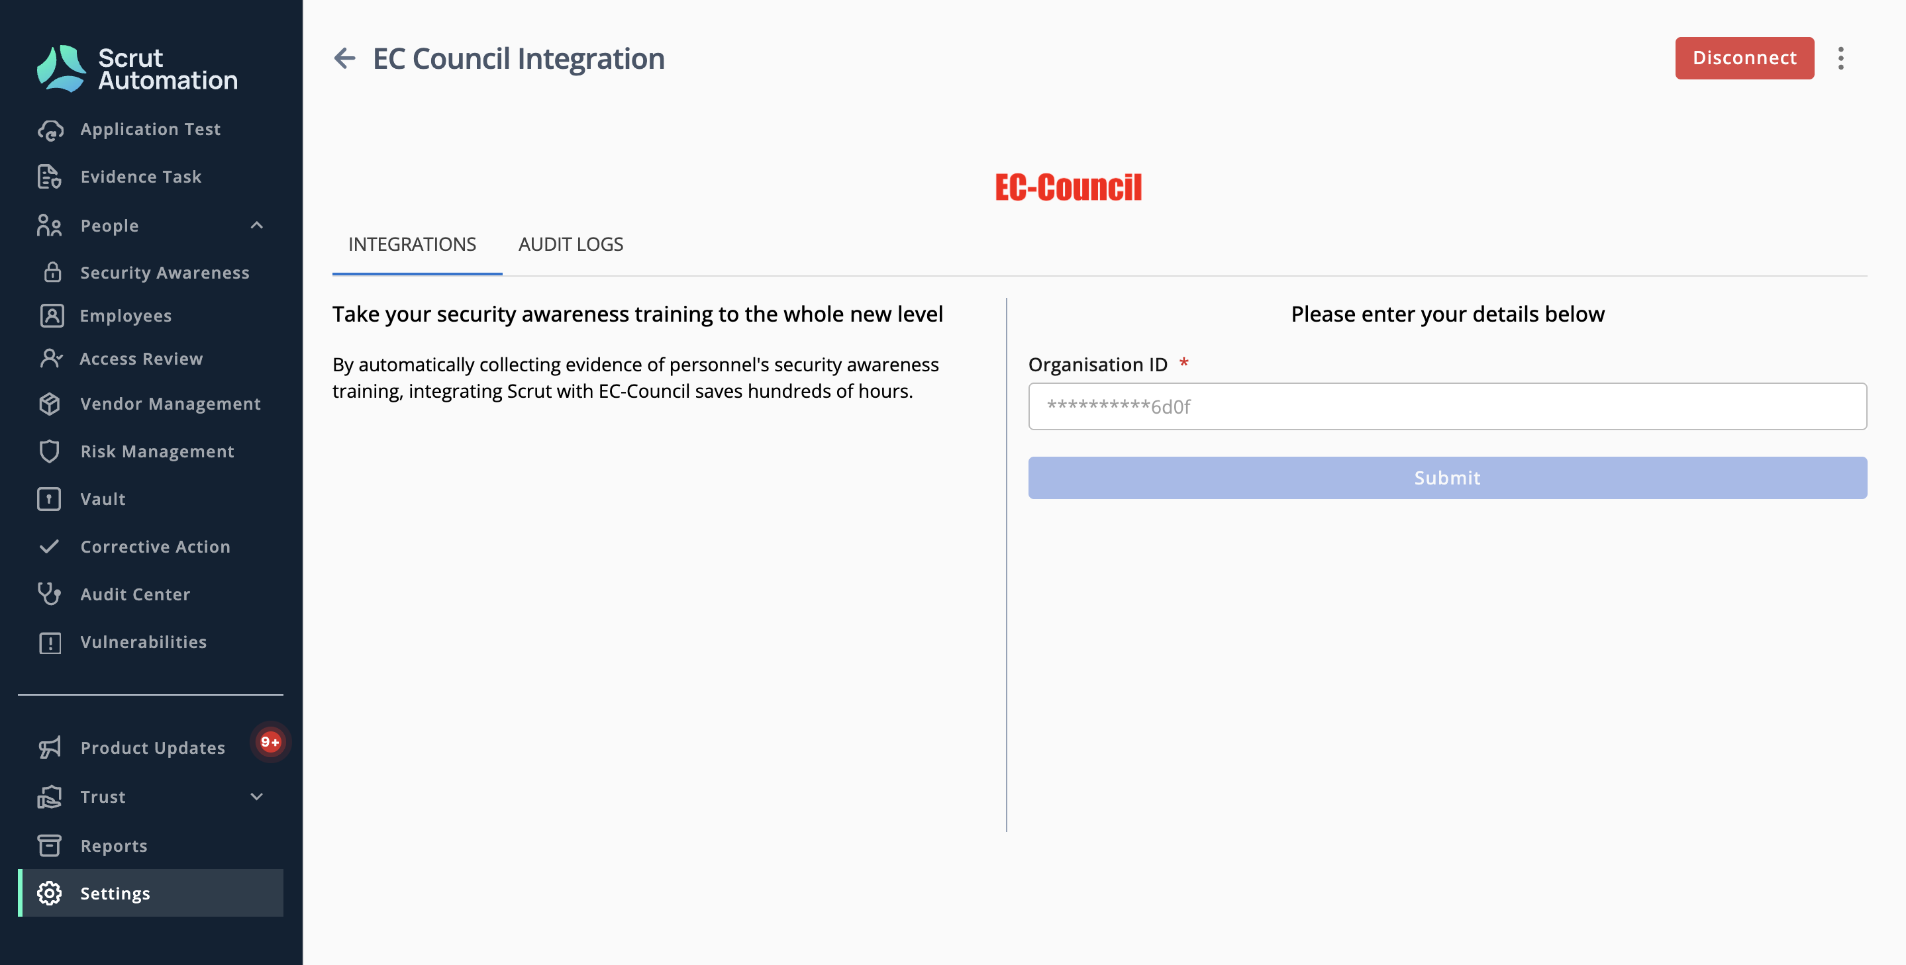This screenshot has height=965, width=1906.
Task: Click the Vault icon in sidebar
Action: coord(50,499)
